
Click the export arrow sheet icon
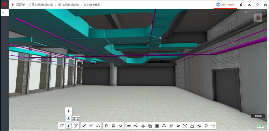click(192, 126)
